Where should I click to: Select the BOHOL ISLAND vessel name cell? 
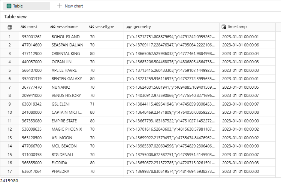point(66,37)
